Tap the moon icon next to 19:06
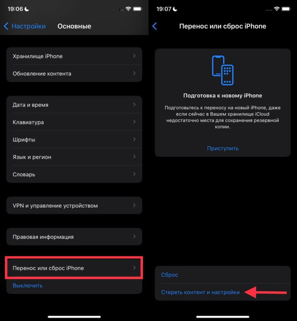Viewport: 297px width, 321px height. (x=27, y=9)
